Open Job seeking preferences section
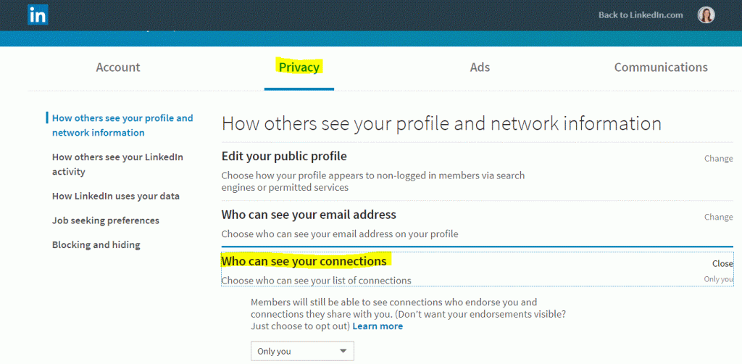 pyautogui.click(x=106, y=220)
